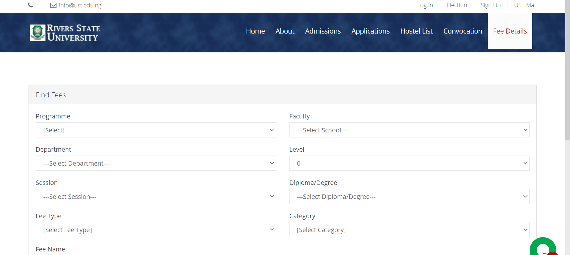Click the Log In link

425,5
